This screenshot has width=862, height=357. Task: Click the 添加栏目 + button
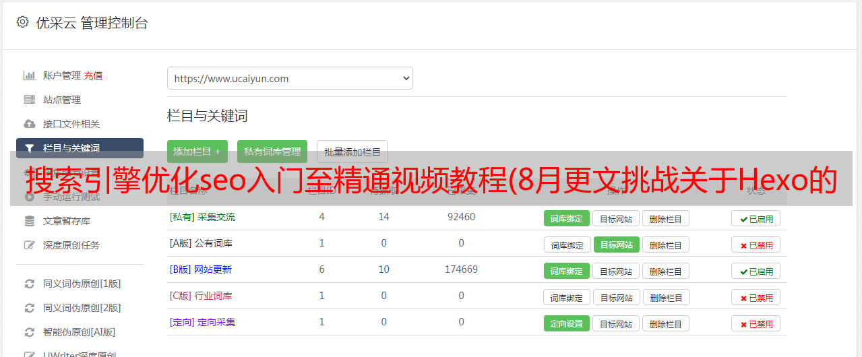tap(197, 152)
